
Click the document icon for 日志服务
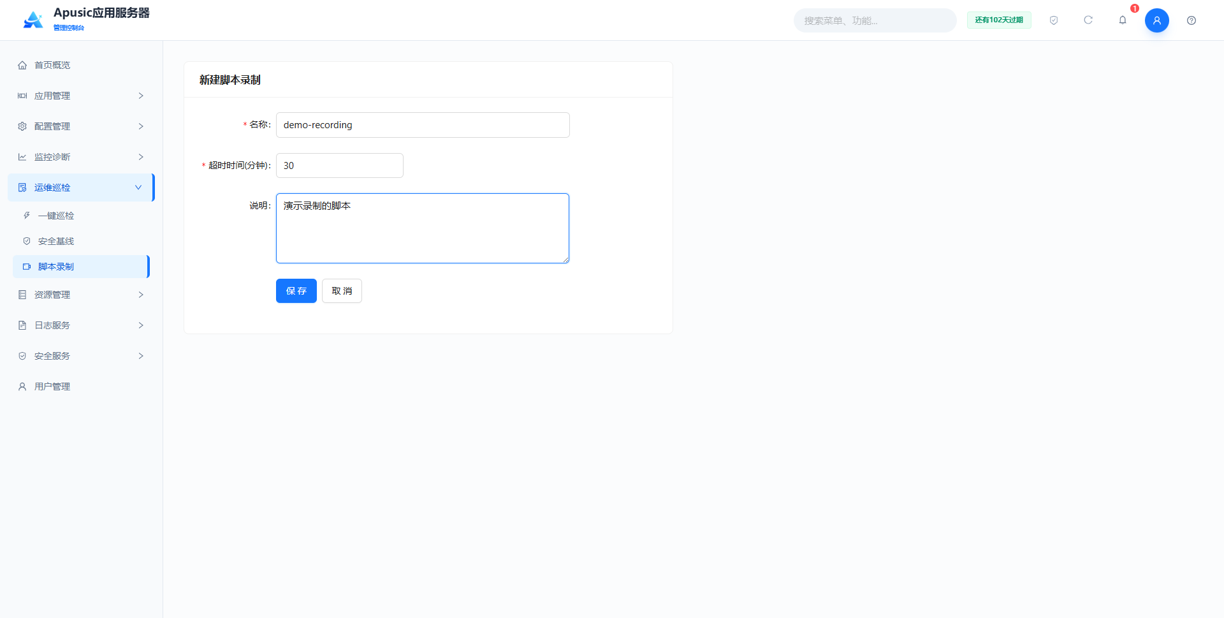coord(22,325)
